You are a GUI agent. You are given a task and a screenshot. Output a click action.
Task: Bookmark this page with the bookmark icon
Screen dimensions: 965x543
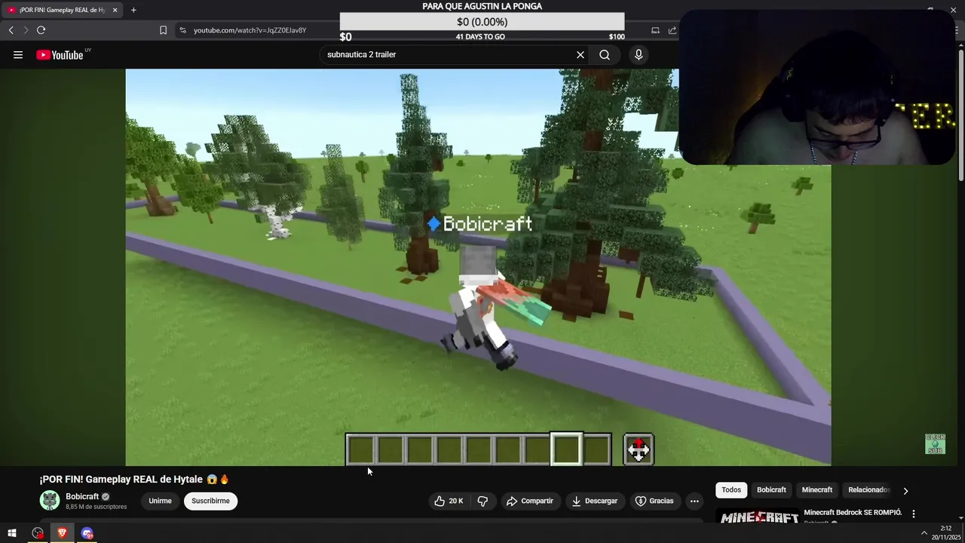pyautogui.click(x=163, y=30)
